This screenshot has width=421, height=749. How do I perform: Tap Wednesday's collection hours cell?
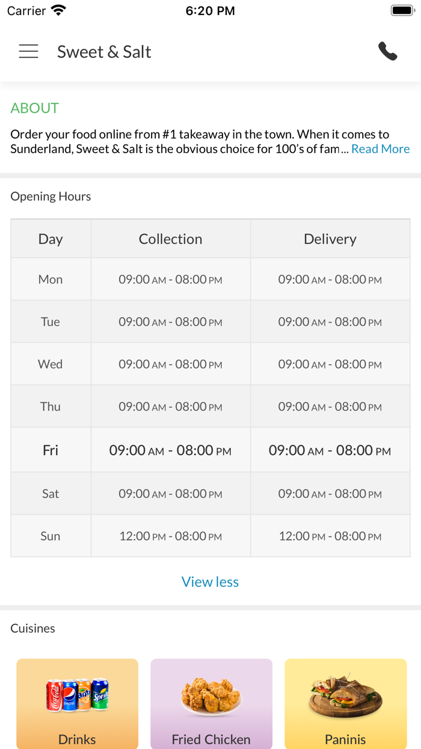coord(170,364)
